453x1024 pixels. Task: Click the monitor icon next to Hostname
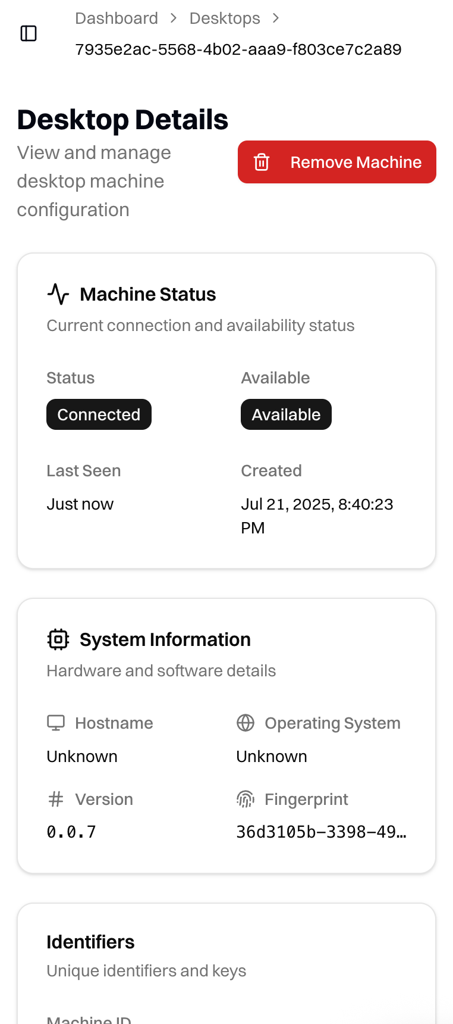(x=55, y=723)
